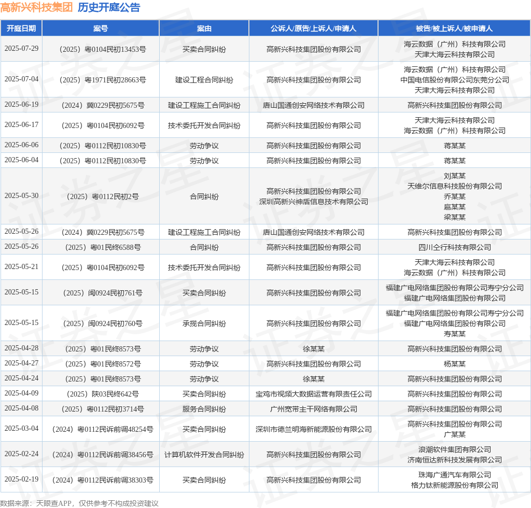The image size is (531, 508).
Task: Click defendant 梁某某
Action: click(454, 217)
